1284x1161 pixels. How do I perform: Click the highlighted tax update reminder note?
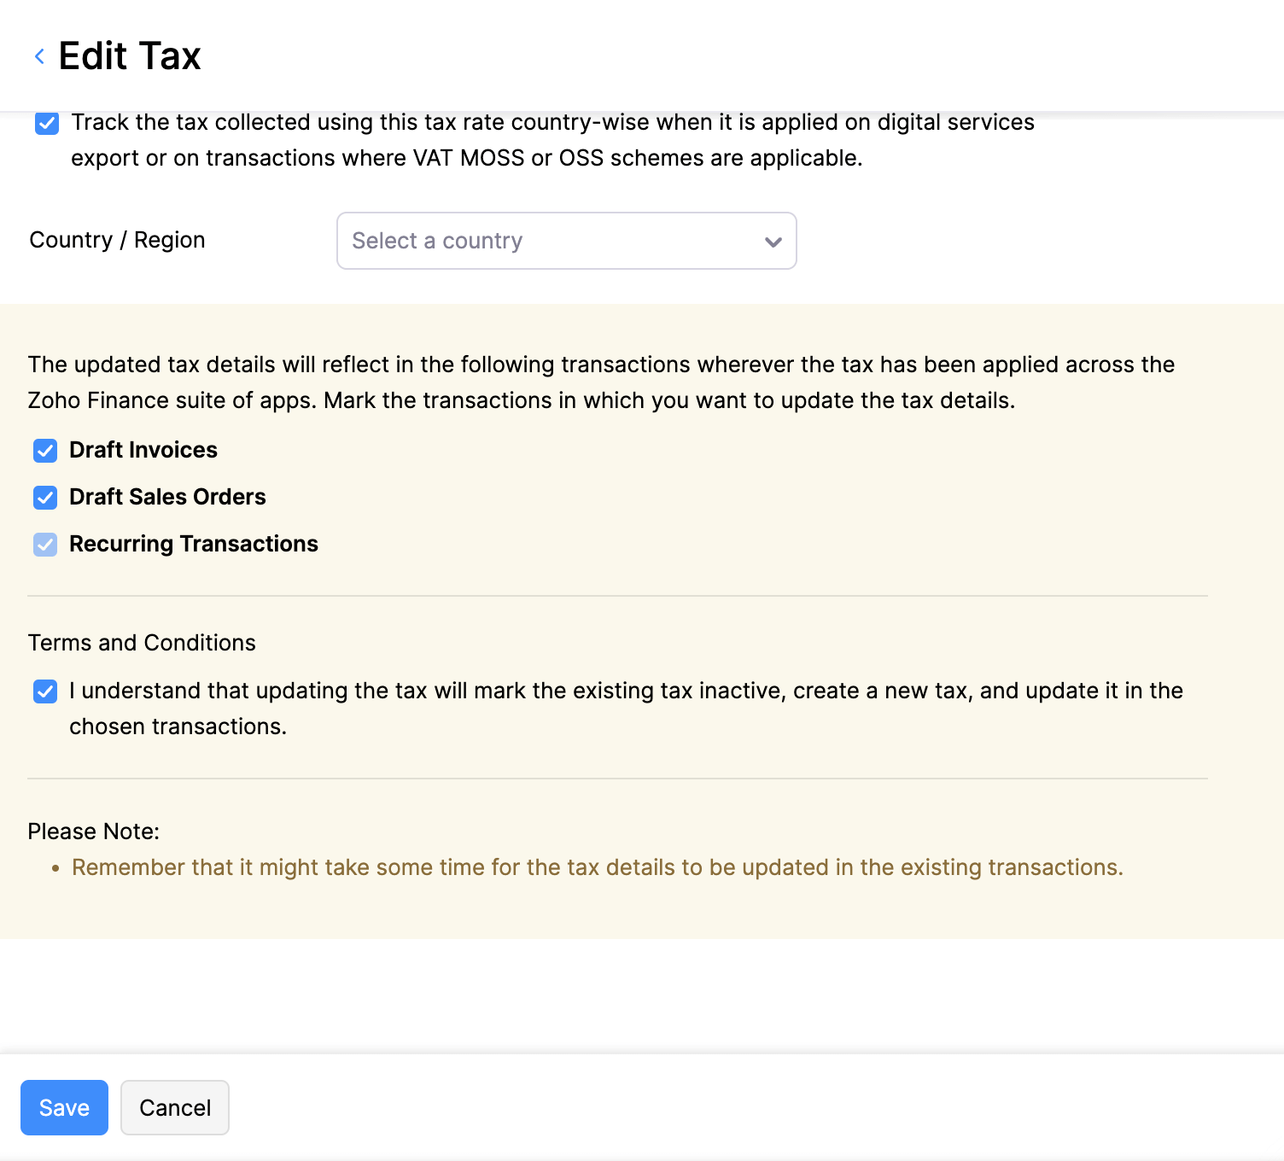tap(597, 867)
